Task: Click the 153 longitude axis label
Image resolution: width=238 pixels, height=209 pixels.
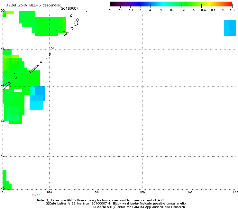Action: [49, 192]
